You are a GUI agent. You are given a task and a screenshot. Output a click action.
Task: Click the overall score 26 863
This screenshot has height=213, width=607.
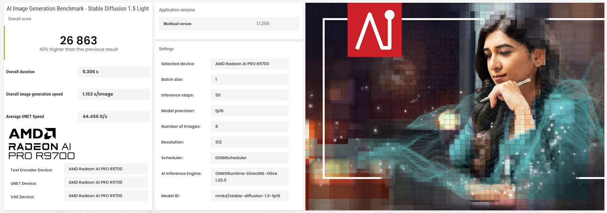point(78,40)
